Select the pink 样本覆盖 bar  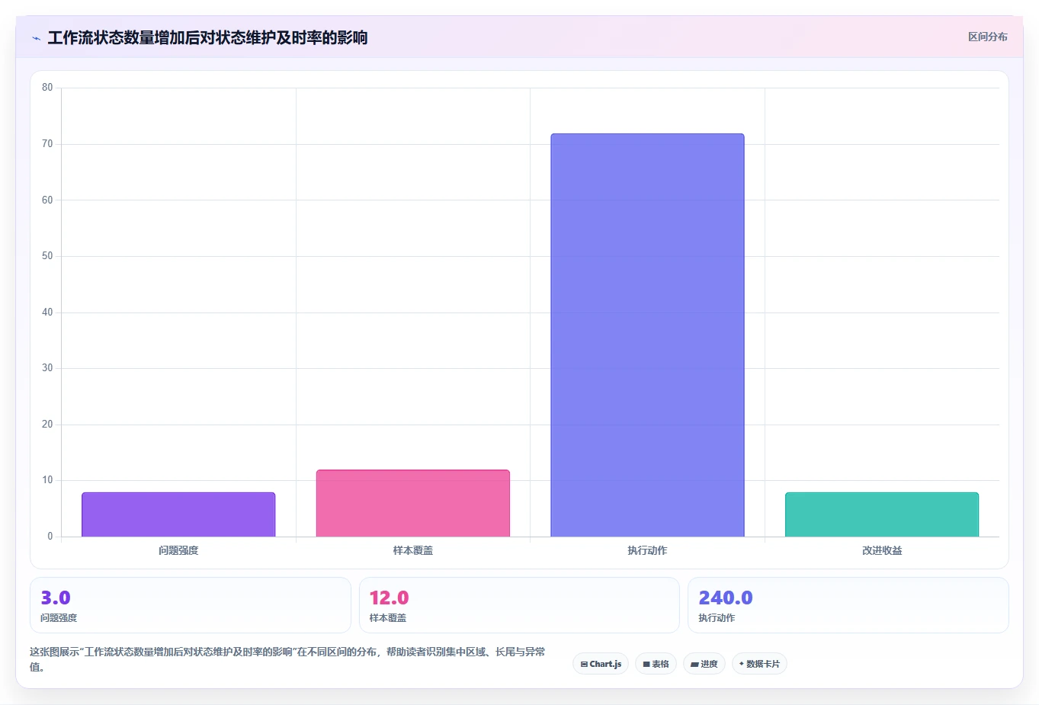click(413, 503)
